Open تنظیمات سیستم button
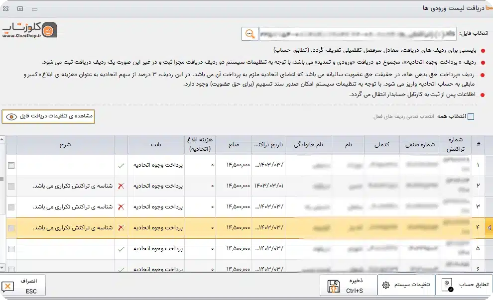Image resolution: width=493 pixels, height=300 pixels. 406,285
